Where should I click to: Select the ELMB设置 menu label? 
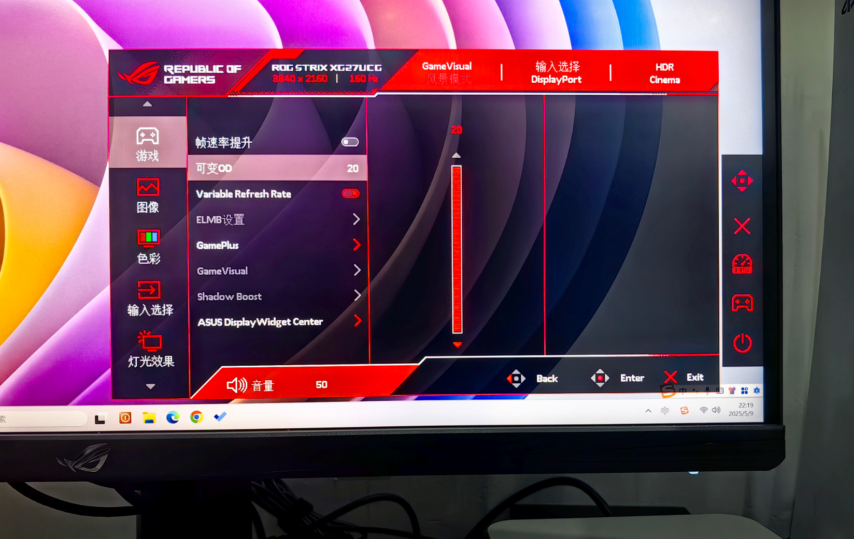(x=220, y=219)
